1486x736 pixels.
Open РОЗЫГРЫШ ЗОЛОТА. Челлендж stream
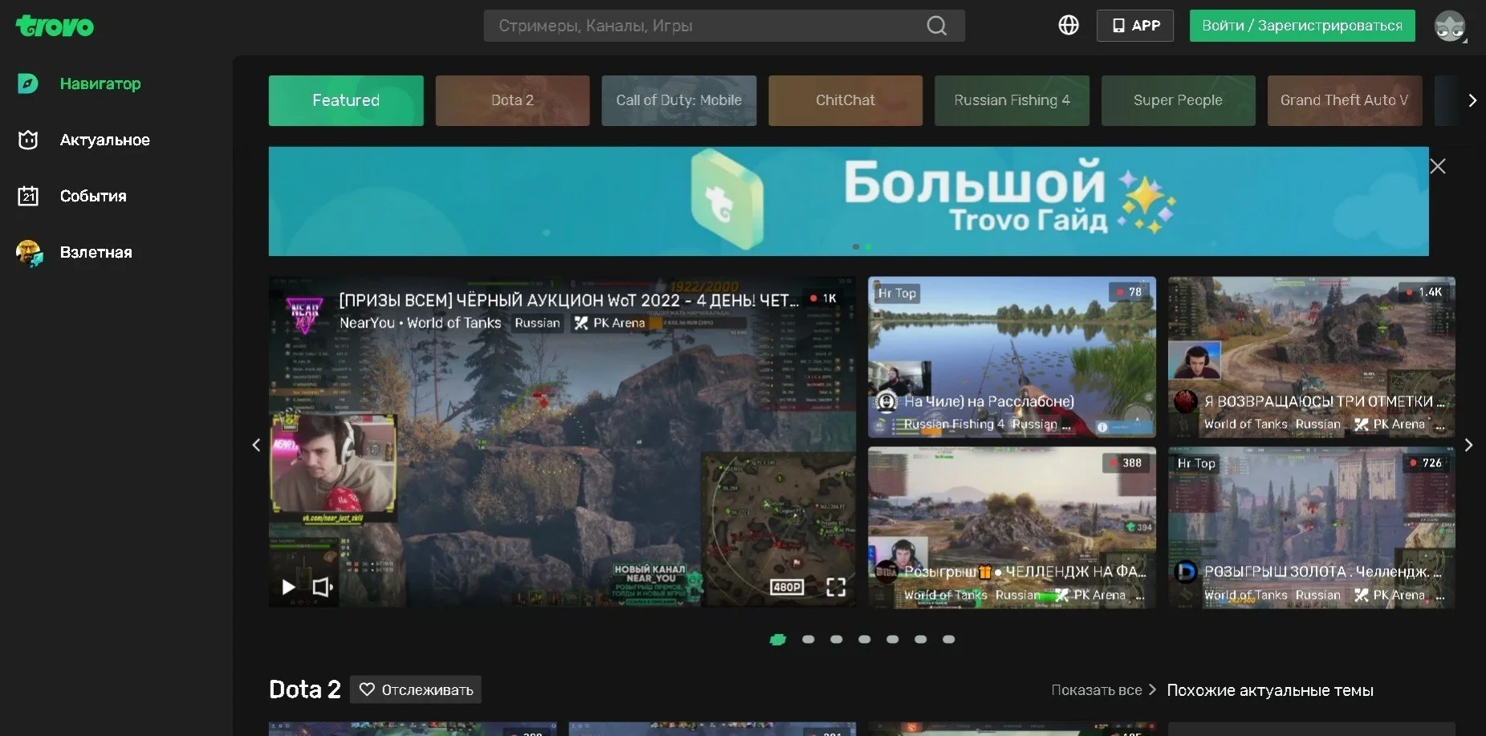1312,527
